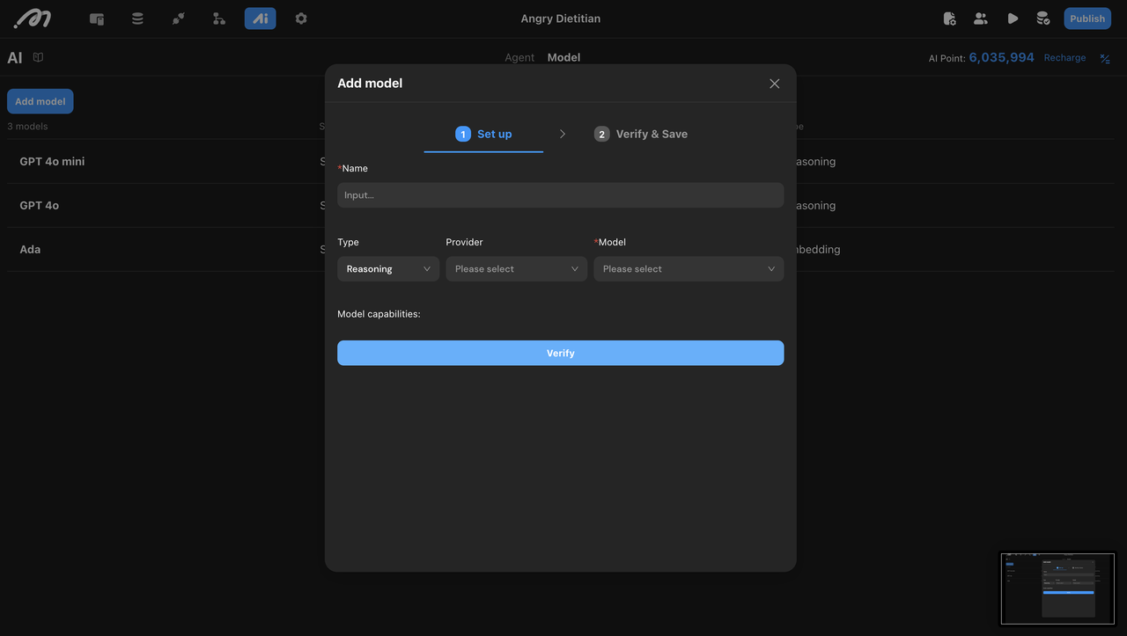Open the plug connections icon
The width and height of the screenshot is (1127, 636).
point(179,18)
